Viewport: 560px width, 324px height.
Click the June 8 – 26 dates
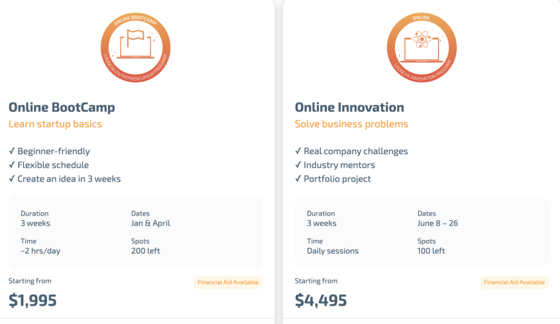pyautogui.click(x=438, y=224)
